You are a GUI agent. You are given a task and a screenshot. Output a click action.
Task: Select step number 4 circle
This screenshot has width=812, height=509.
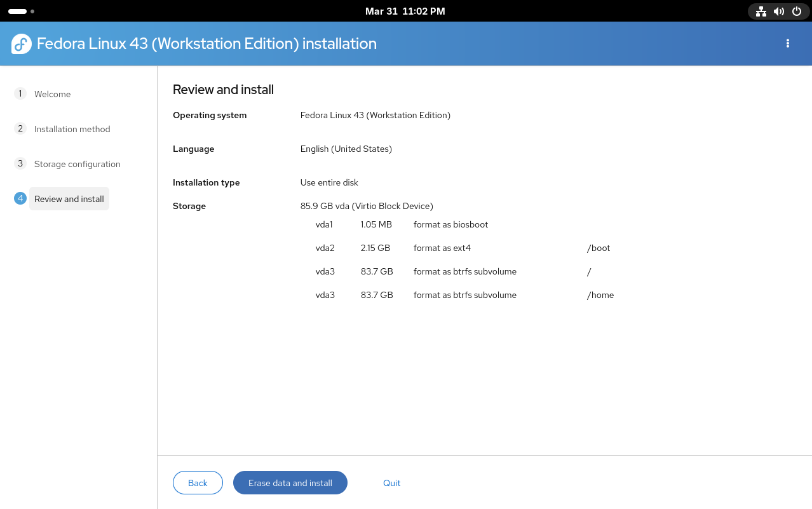pyautogui.click(x=20, y=198)
